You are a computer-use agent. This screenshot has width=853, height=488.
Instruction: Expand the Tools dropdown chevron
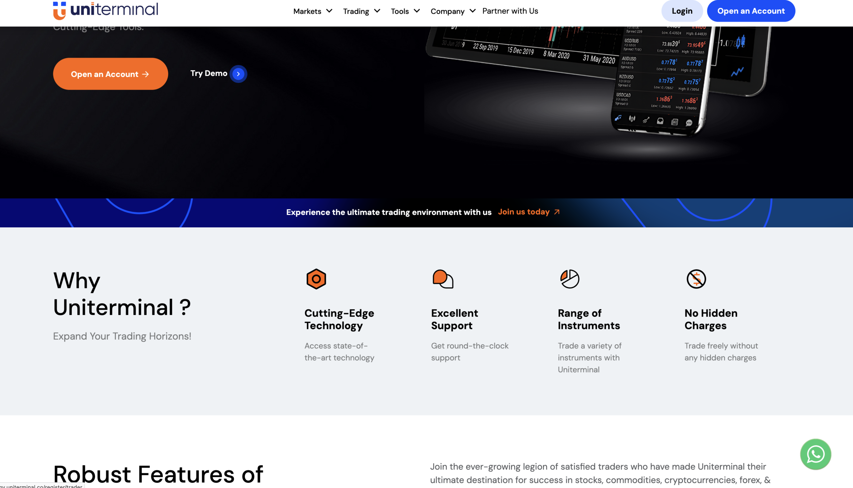click(417, 11)
